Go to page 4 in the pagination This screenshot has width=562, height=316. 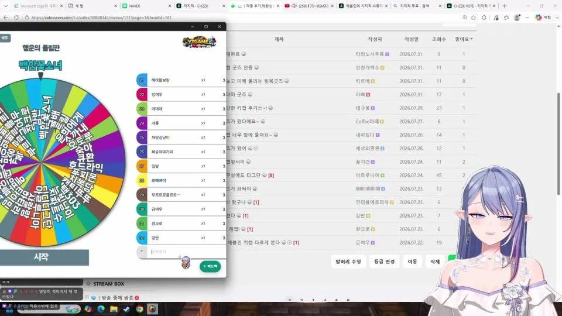[x=325, y=300]
